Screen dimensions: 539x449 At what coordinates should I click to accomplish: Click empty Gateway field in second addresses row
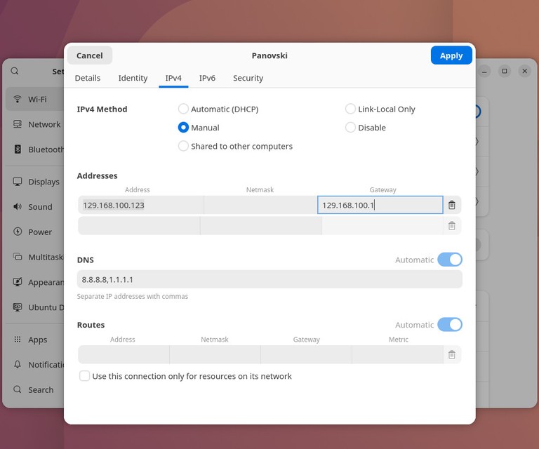click(x=382, y=226)
